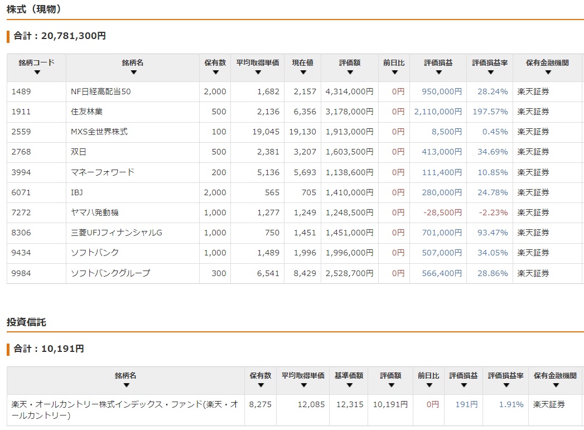This screenshot has width=584, height=430.
Task: Click ヤマハ発動機 stock name
Action: [95, 212]
